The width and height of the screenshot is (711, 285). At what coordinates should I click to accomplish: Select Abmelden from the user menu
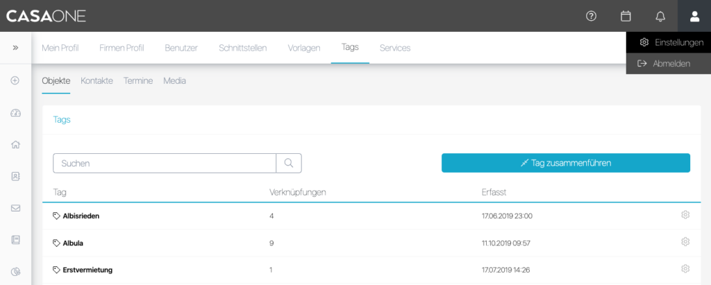[x=668, y=63]
